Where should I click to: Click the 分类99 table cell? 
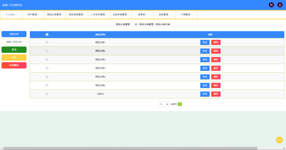click(x=100, y=94)
